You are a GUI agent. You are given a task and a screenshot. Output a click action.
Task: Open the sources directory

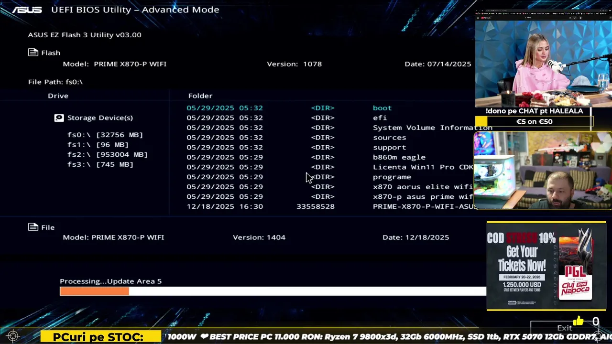(x=390, y=138)
